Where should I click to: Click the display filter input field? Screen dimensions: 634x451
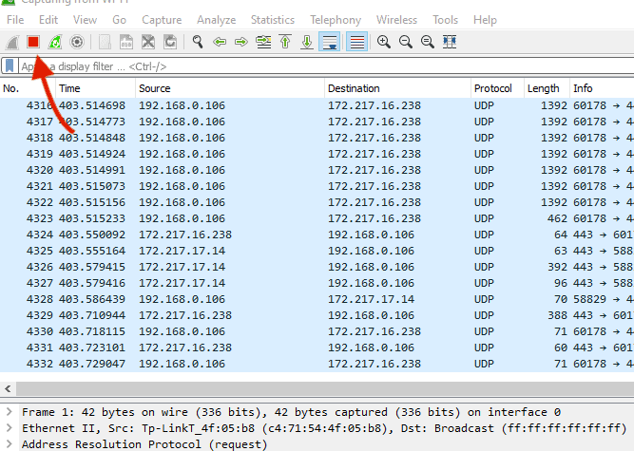pos(326,66)
